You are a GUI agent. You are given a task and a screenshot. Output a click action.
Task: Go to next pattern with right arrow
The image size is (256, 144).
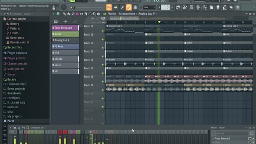(172, 8)
